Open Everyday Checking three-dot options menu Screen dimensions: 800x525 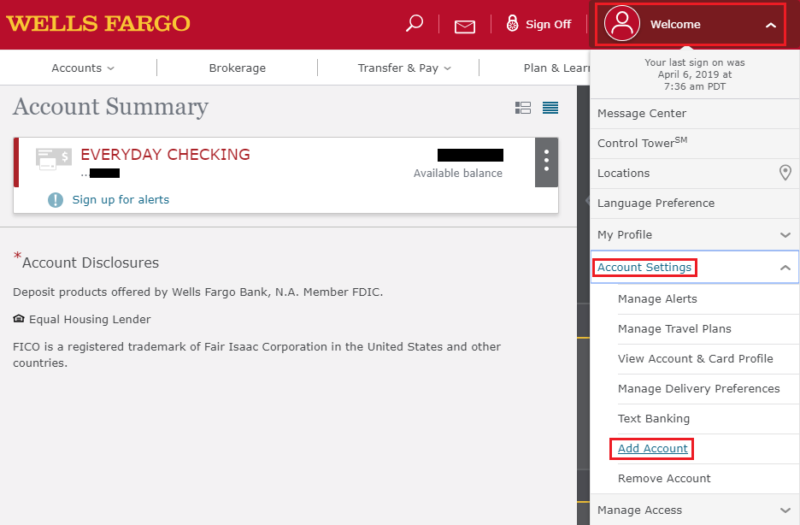coord(546,162)
